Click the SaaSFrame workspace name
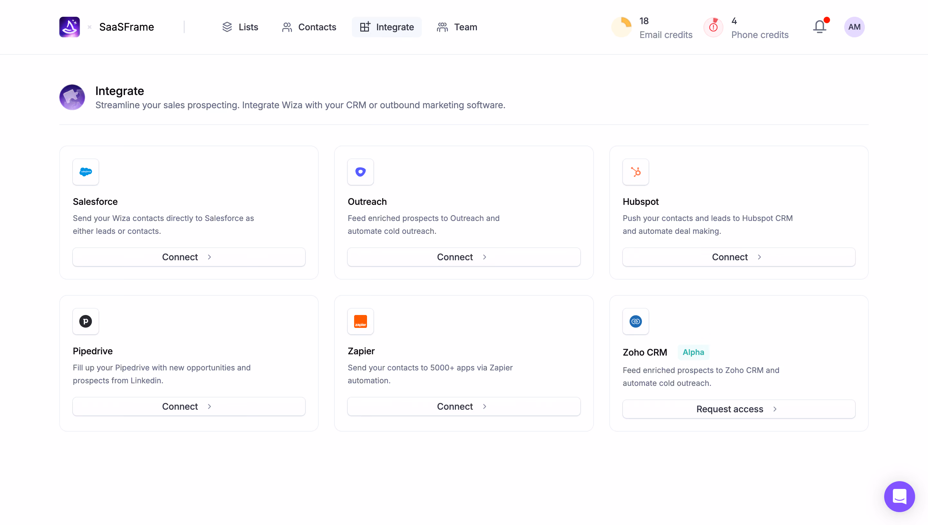 [127, 27]
